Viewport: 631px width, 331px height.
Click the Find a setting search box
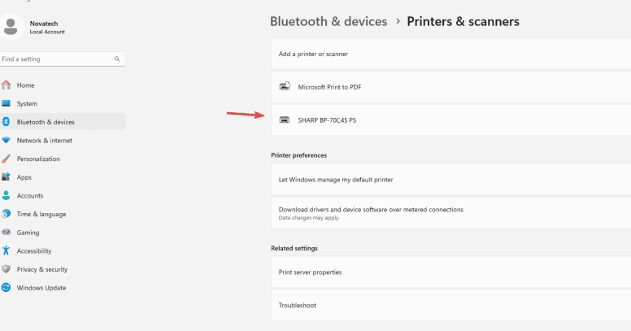click(x=57, y=59)
